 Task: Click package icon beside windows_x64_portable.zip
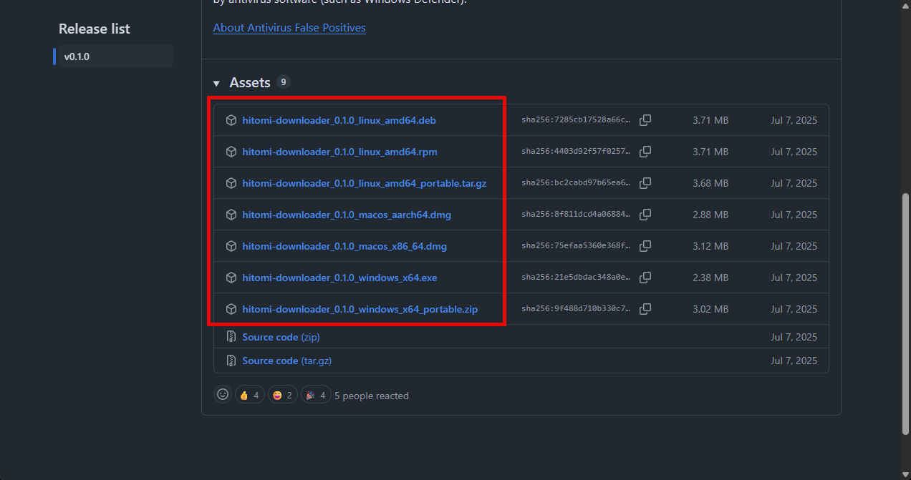[231, 309]
